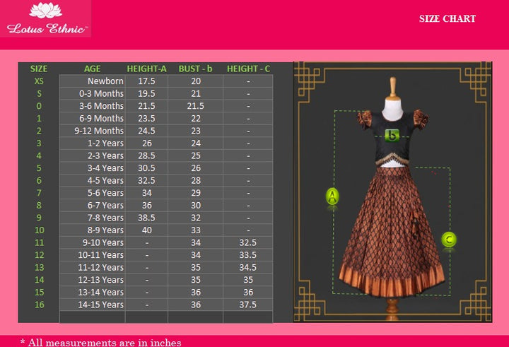Screen dimensions: 509x347
Task: Click size label '11' in the SIZE column
Action: pyautogui.click(x=40, y=242)
